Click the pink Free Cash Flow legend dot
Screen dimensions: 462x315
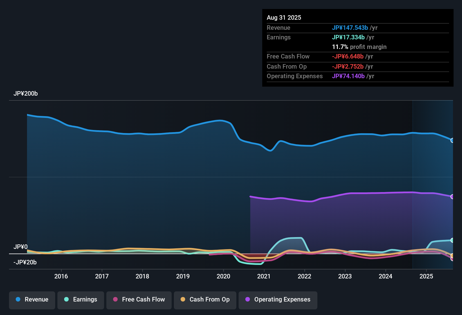click(115, 300)
